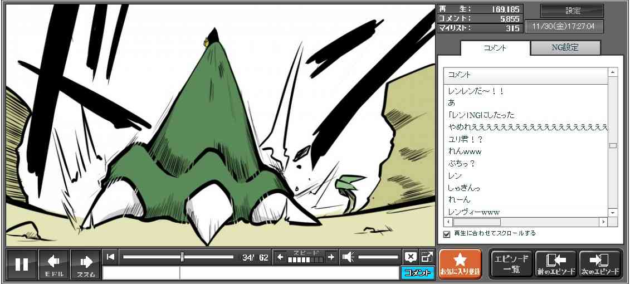This screenshot has height=284, width=630.
Task: Click the video seek bar slider
Action: (x=182, y=257)
